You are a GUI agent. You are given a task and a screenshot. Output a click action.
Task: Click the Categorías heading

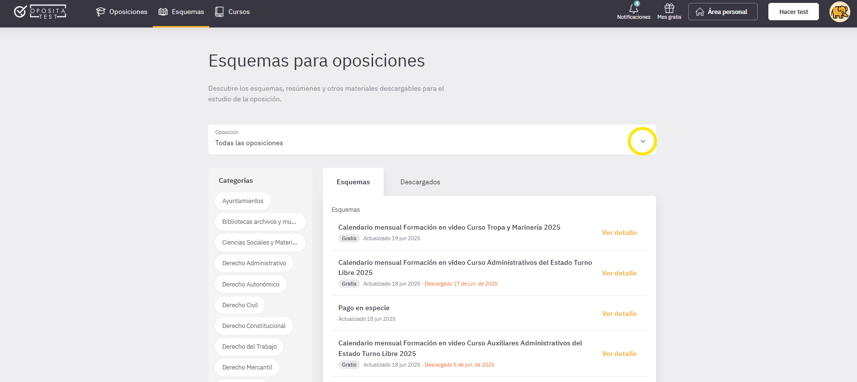coord(236,180)
